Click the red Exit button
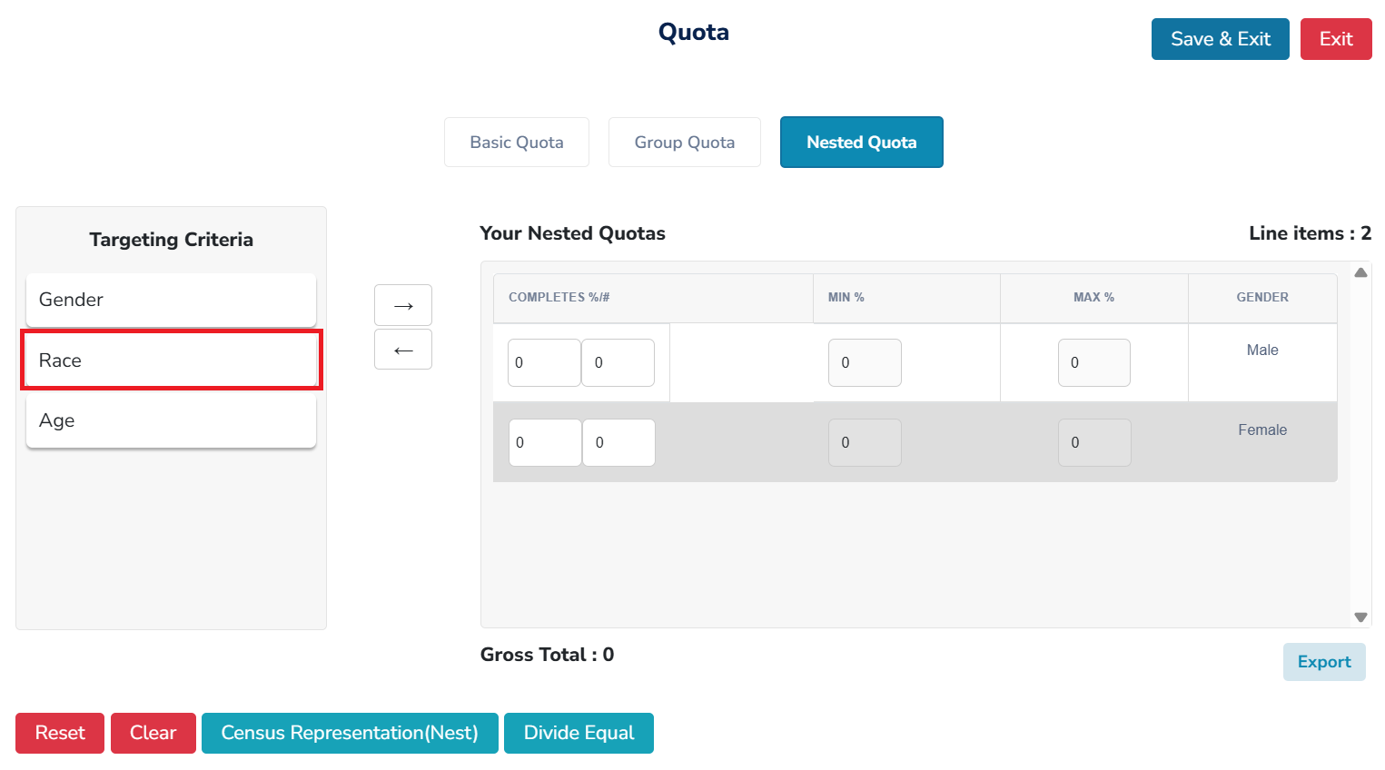 click(1335, 39)
